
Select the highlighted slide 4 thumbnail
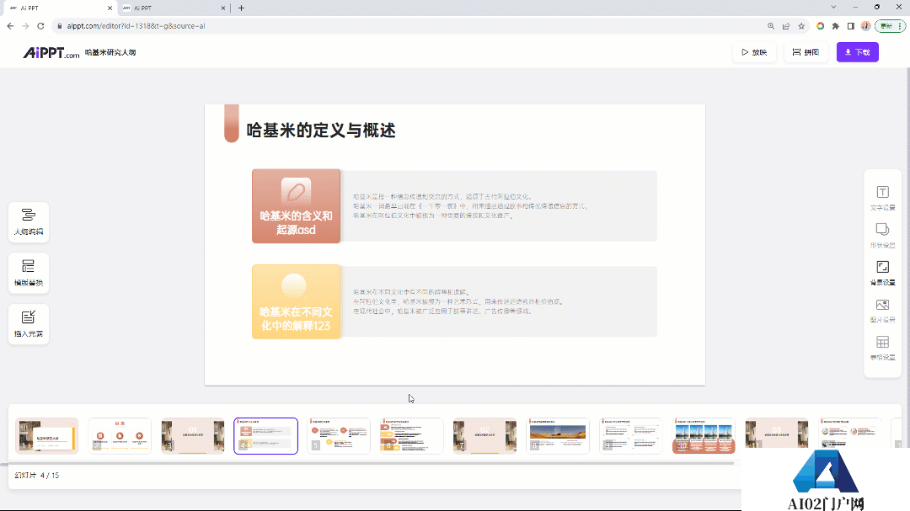point(265,435)
